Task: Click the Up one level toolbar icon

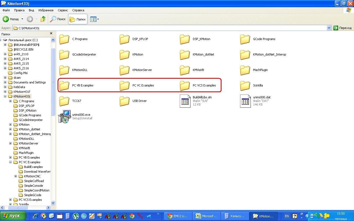Action: tap(43, 19)
